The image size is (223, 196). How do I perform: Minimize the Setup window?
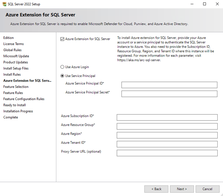192,4
